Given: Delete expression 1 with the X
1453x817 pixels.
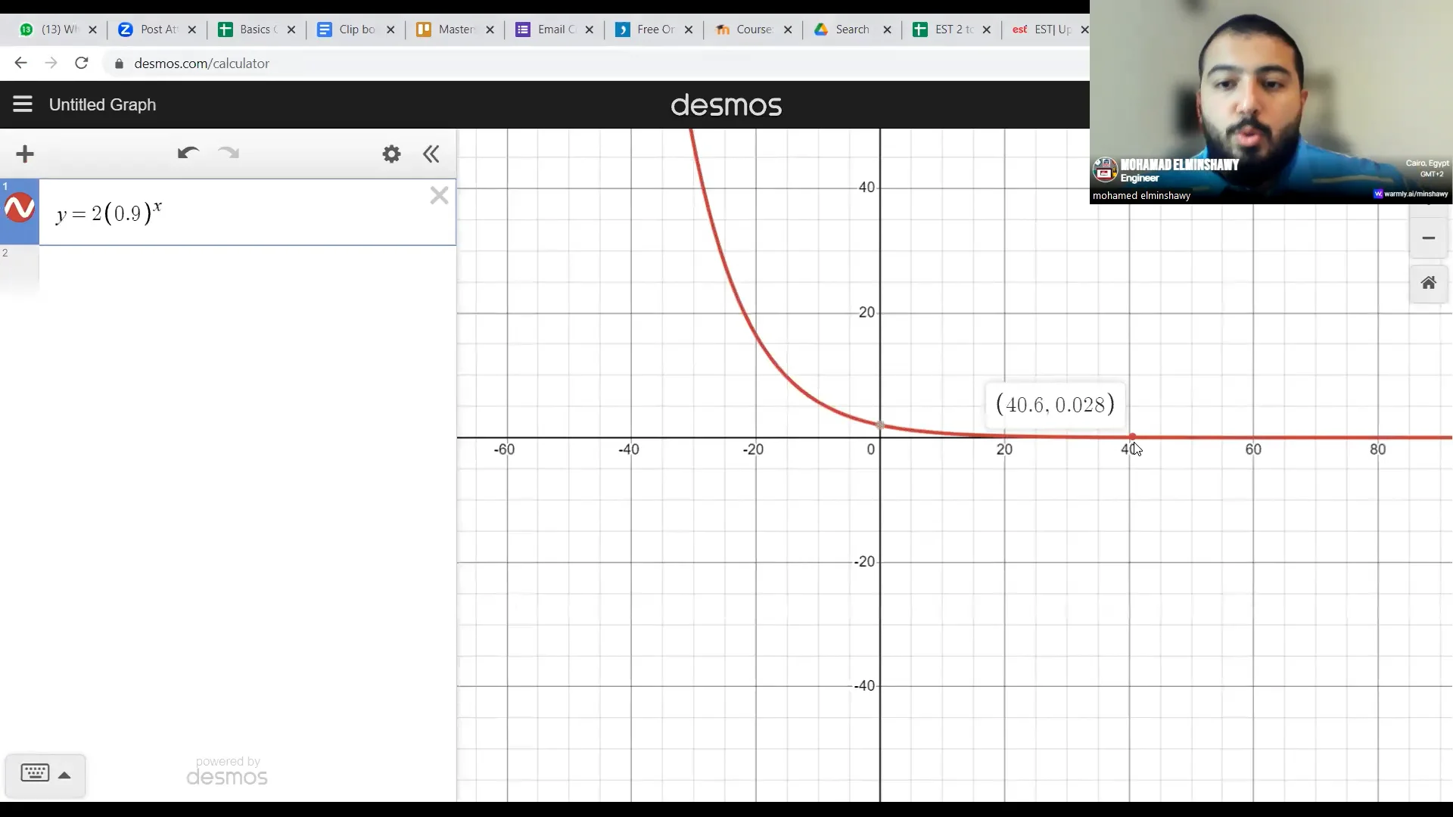Looking at the screenshot, I should (x=439, y=196).
